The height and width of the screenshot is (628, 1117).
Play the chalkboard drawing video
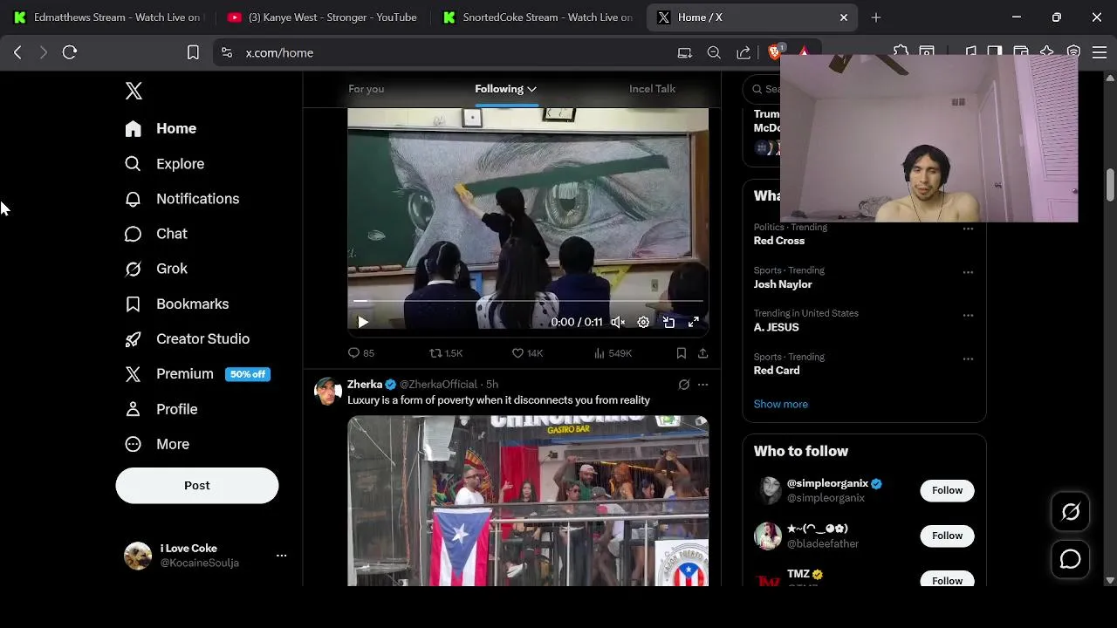[363, 322]
